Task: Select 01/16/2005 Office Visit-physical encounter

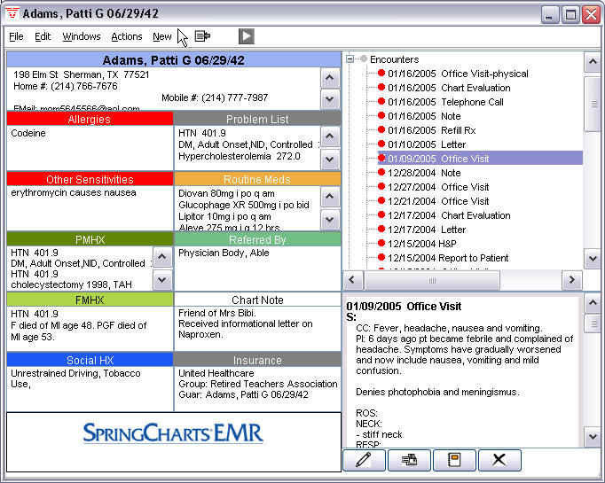Action: tap(453, 74)
